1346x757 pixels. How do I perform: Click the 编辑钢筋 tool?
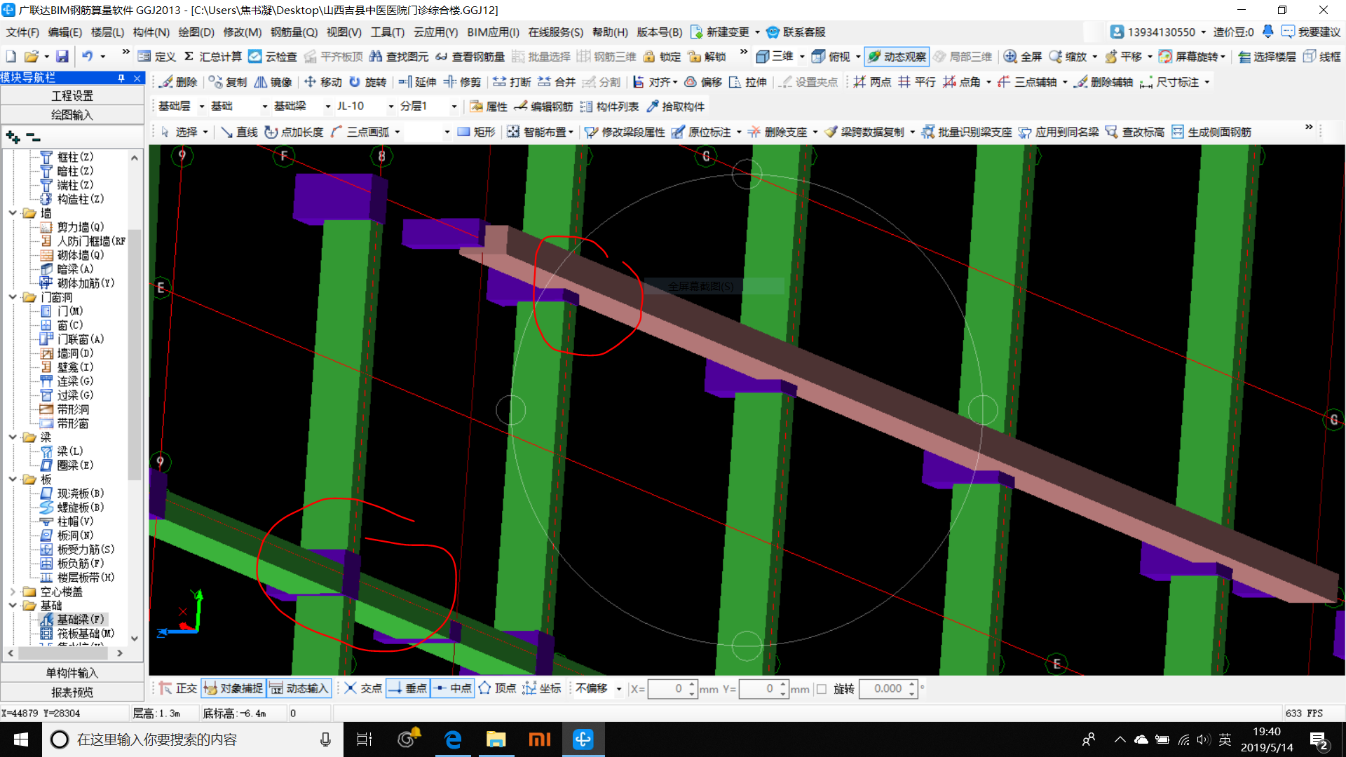tap(543, 107)
